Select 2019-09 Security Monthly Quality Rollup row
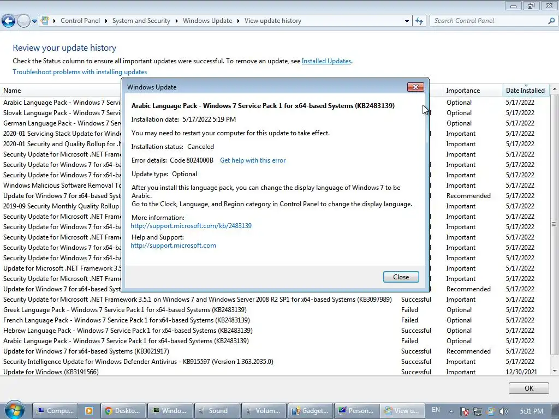The width and height of the screenshot is (559, 419). 61,206
